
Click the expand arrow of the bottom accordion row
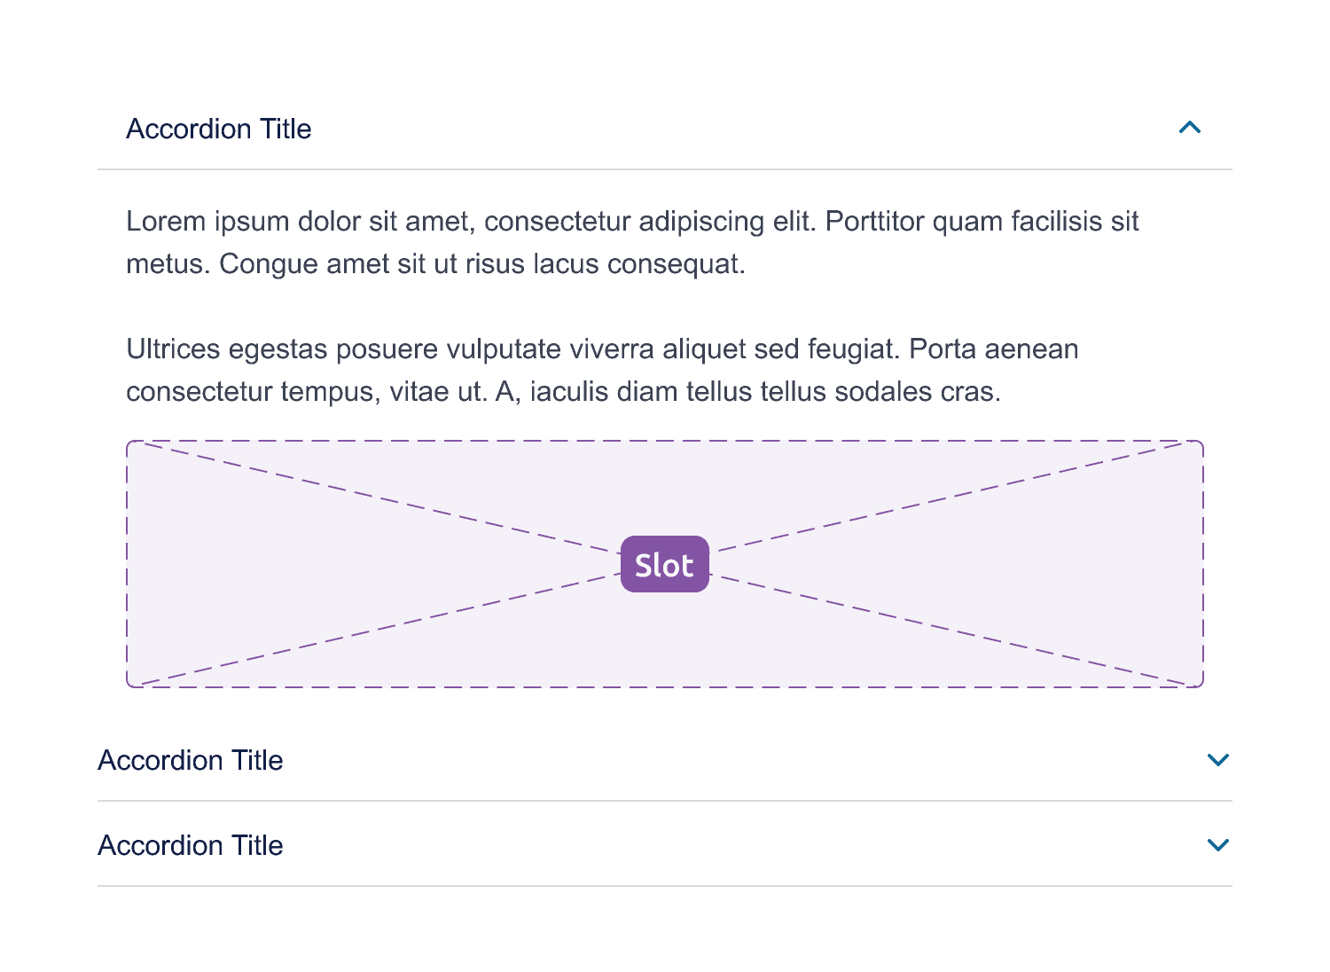point(1218,844)
